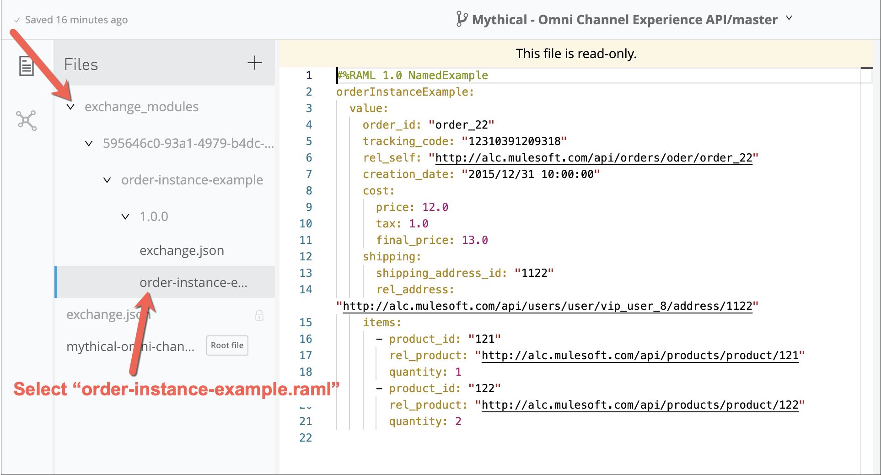This screenshot has height=475, width=881.
Task: Collapse the exchange_modules folder
Action: click(70, 107)
